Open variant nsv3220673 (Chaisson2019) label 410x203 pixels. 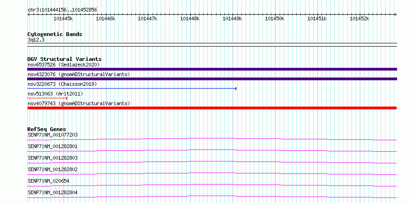click(x=62, y=84)
